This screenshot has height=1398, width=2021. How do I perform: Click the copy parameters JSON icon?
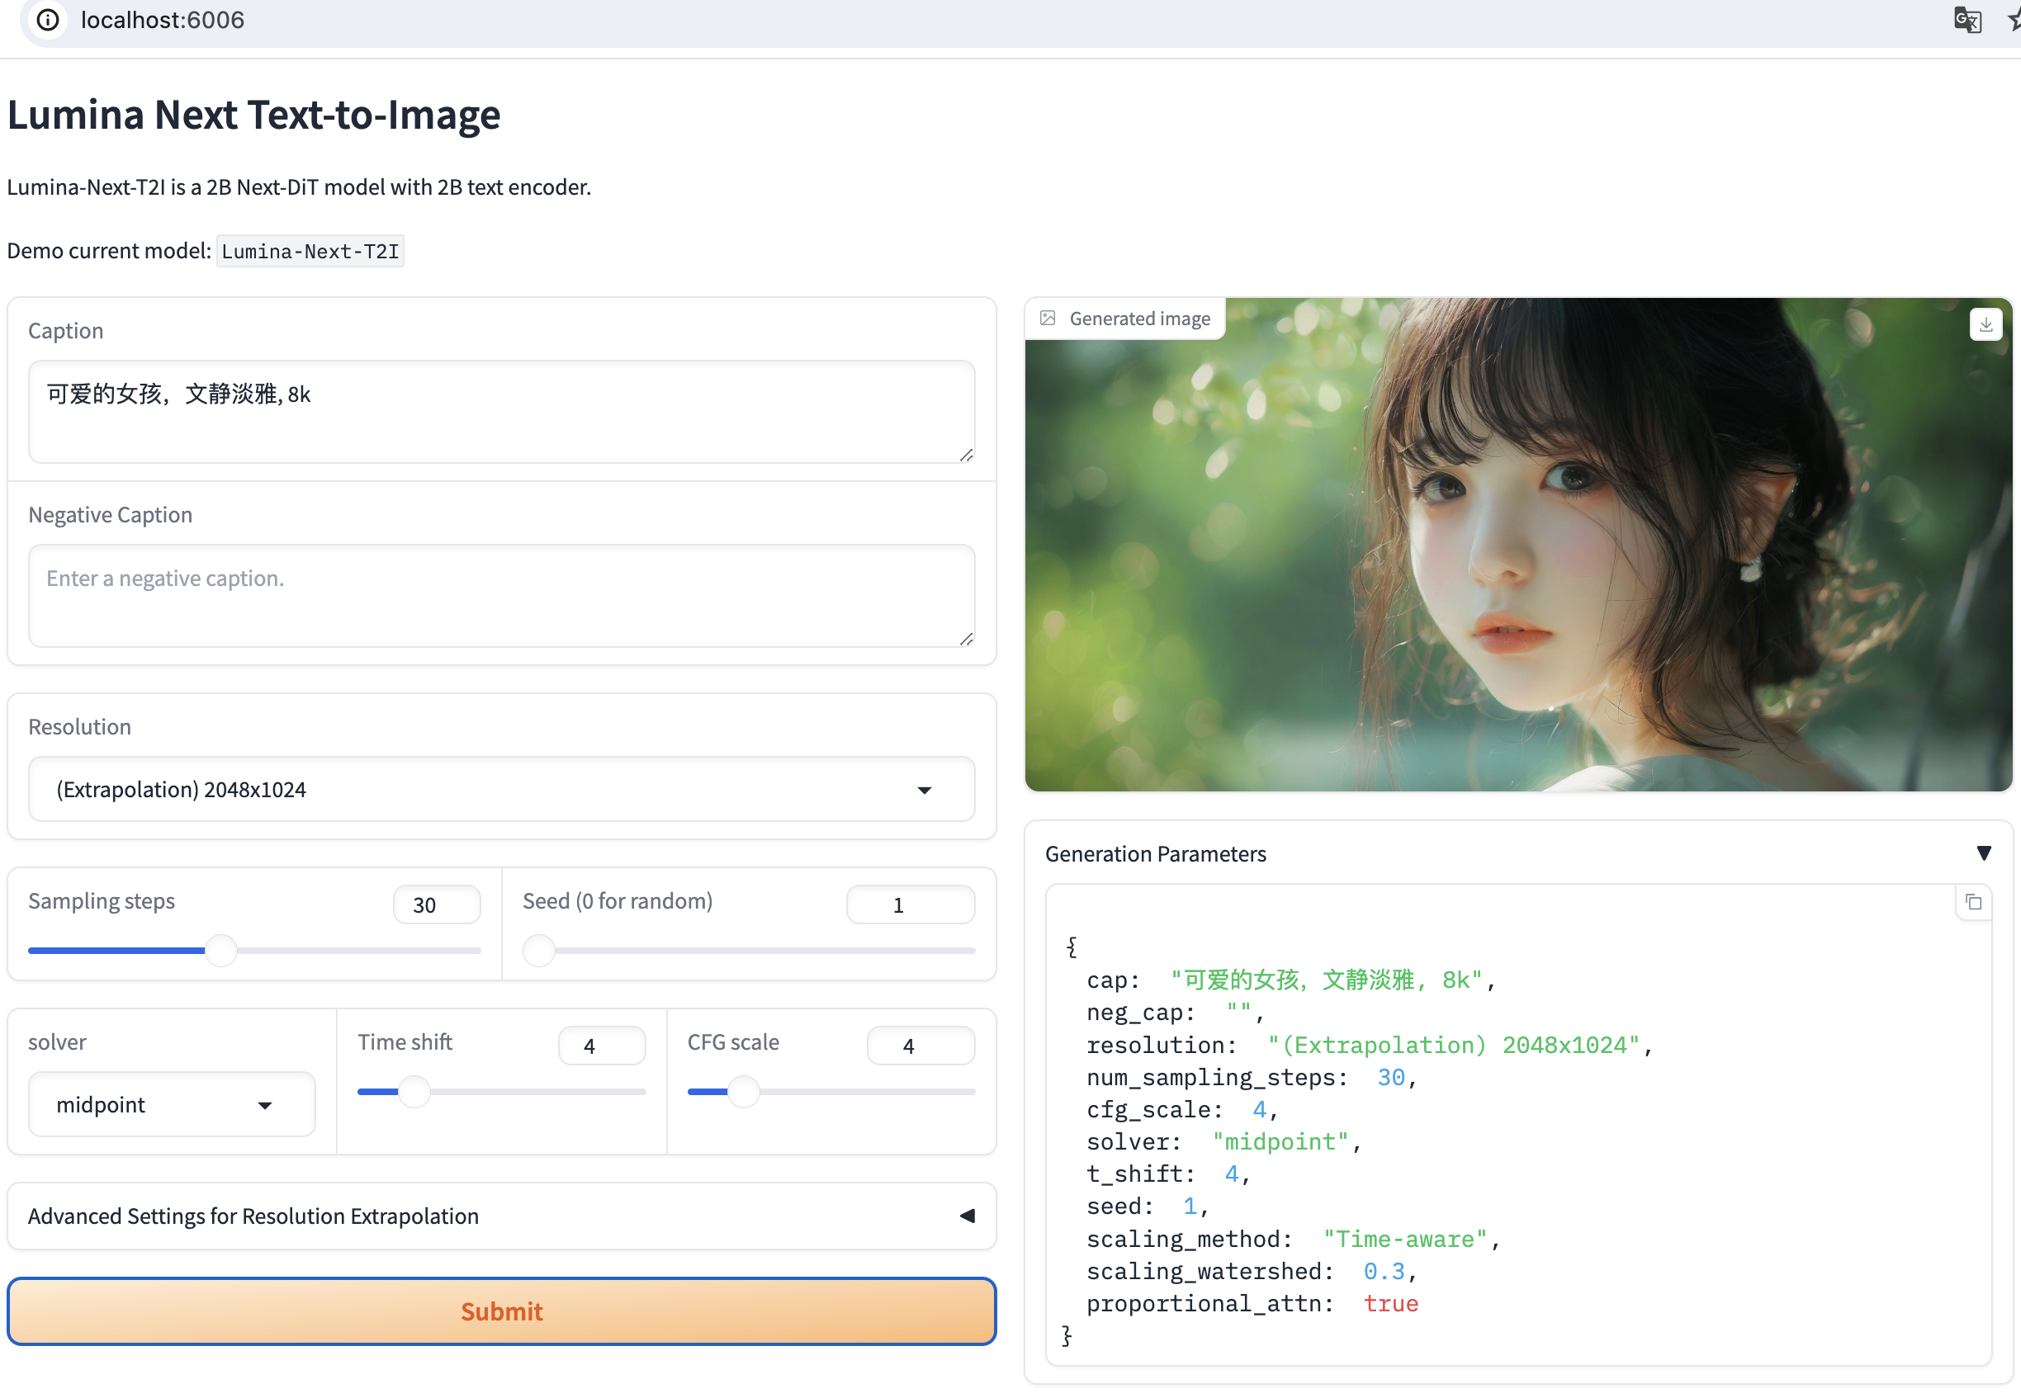click(1973, 902)
